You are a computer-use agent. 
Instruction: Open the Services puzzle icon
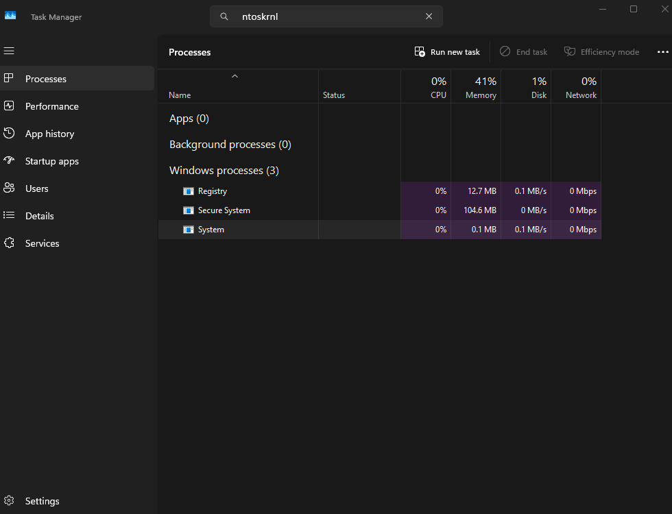tap(9, 243)
